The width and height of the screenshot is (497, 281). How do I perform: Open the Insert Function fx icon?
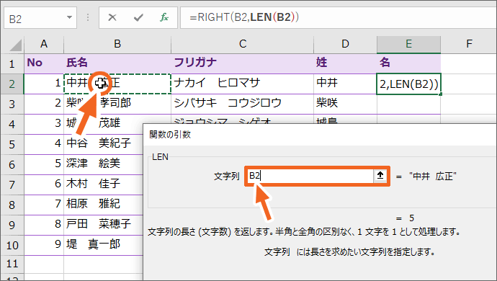click(164, 17)
